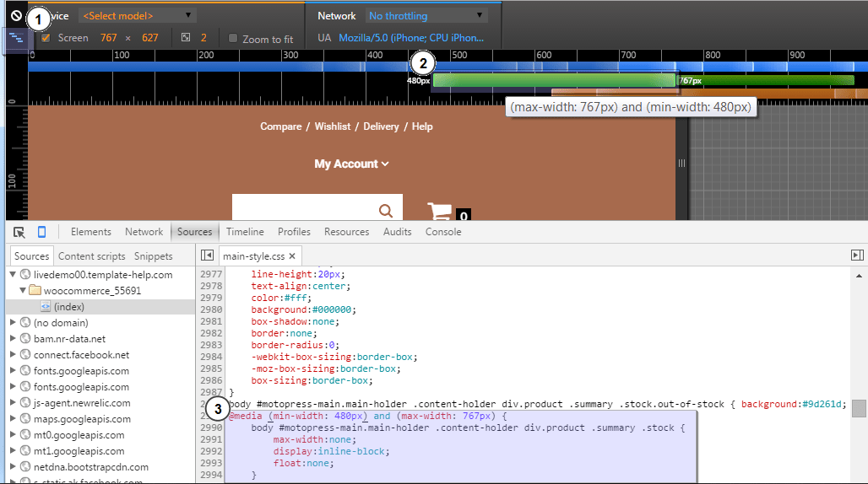This screenshot has width=868, height=484.
Task: Grab the viewport resize handle
Action: 681,163
